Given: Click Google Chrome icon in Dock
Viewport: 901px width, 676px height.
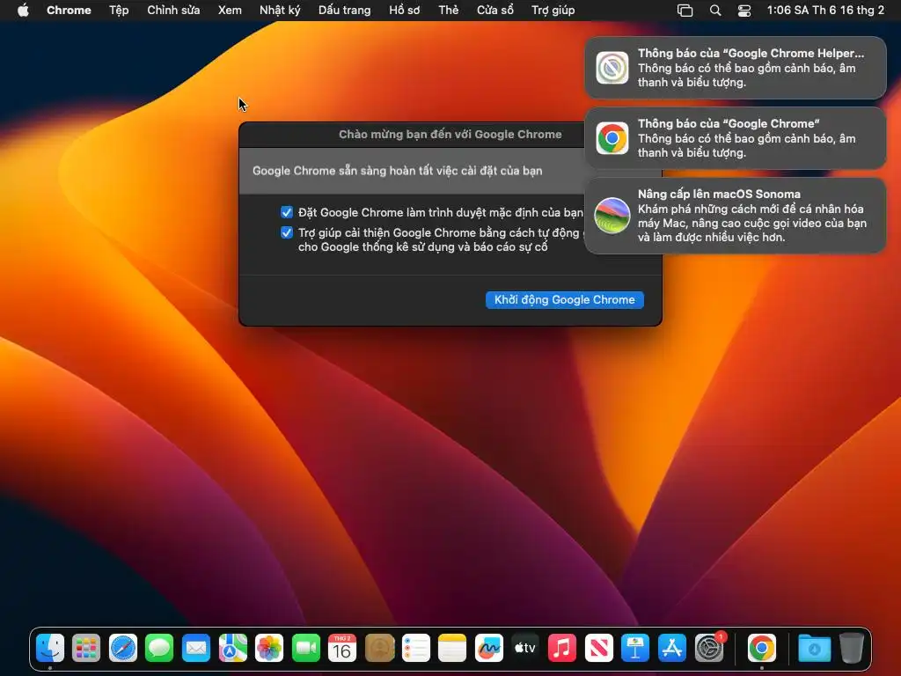Looking at the screenshot, I should [762, 649].
